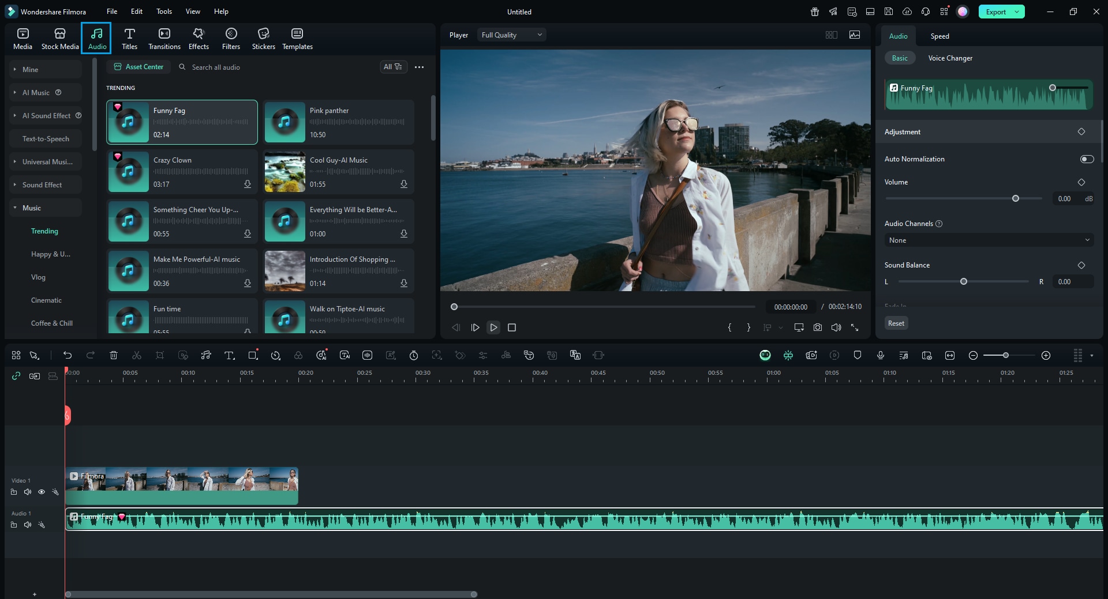Open the Media panel
Screen dimensions: 1108x599
coord(23,39)
